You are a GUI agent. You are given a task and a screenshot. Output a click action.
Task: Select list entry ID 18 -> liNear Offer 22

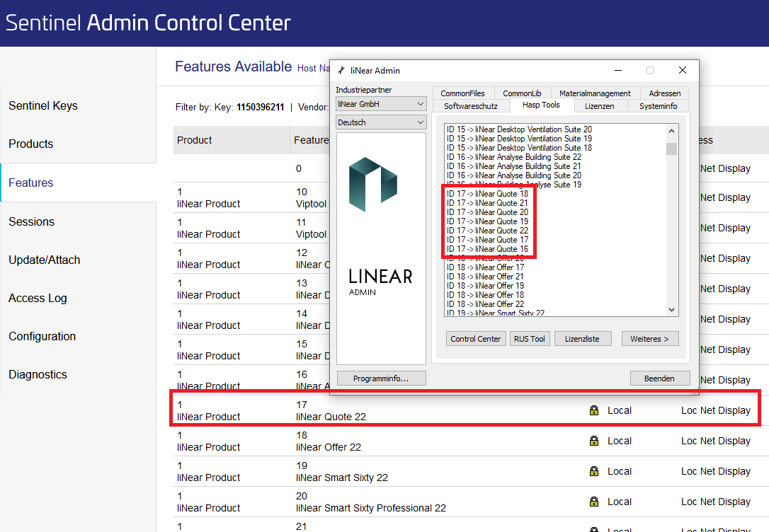click(485, 304)
